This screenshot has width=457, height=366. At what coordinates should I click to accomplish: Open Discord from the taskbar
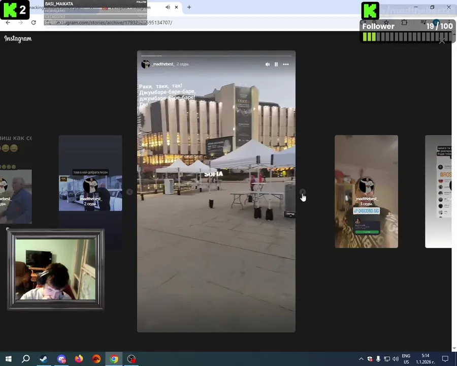tap(61, 359)
